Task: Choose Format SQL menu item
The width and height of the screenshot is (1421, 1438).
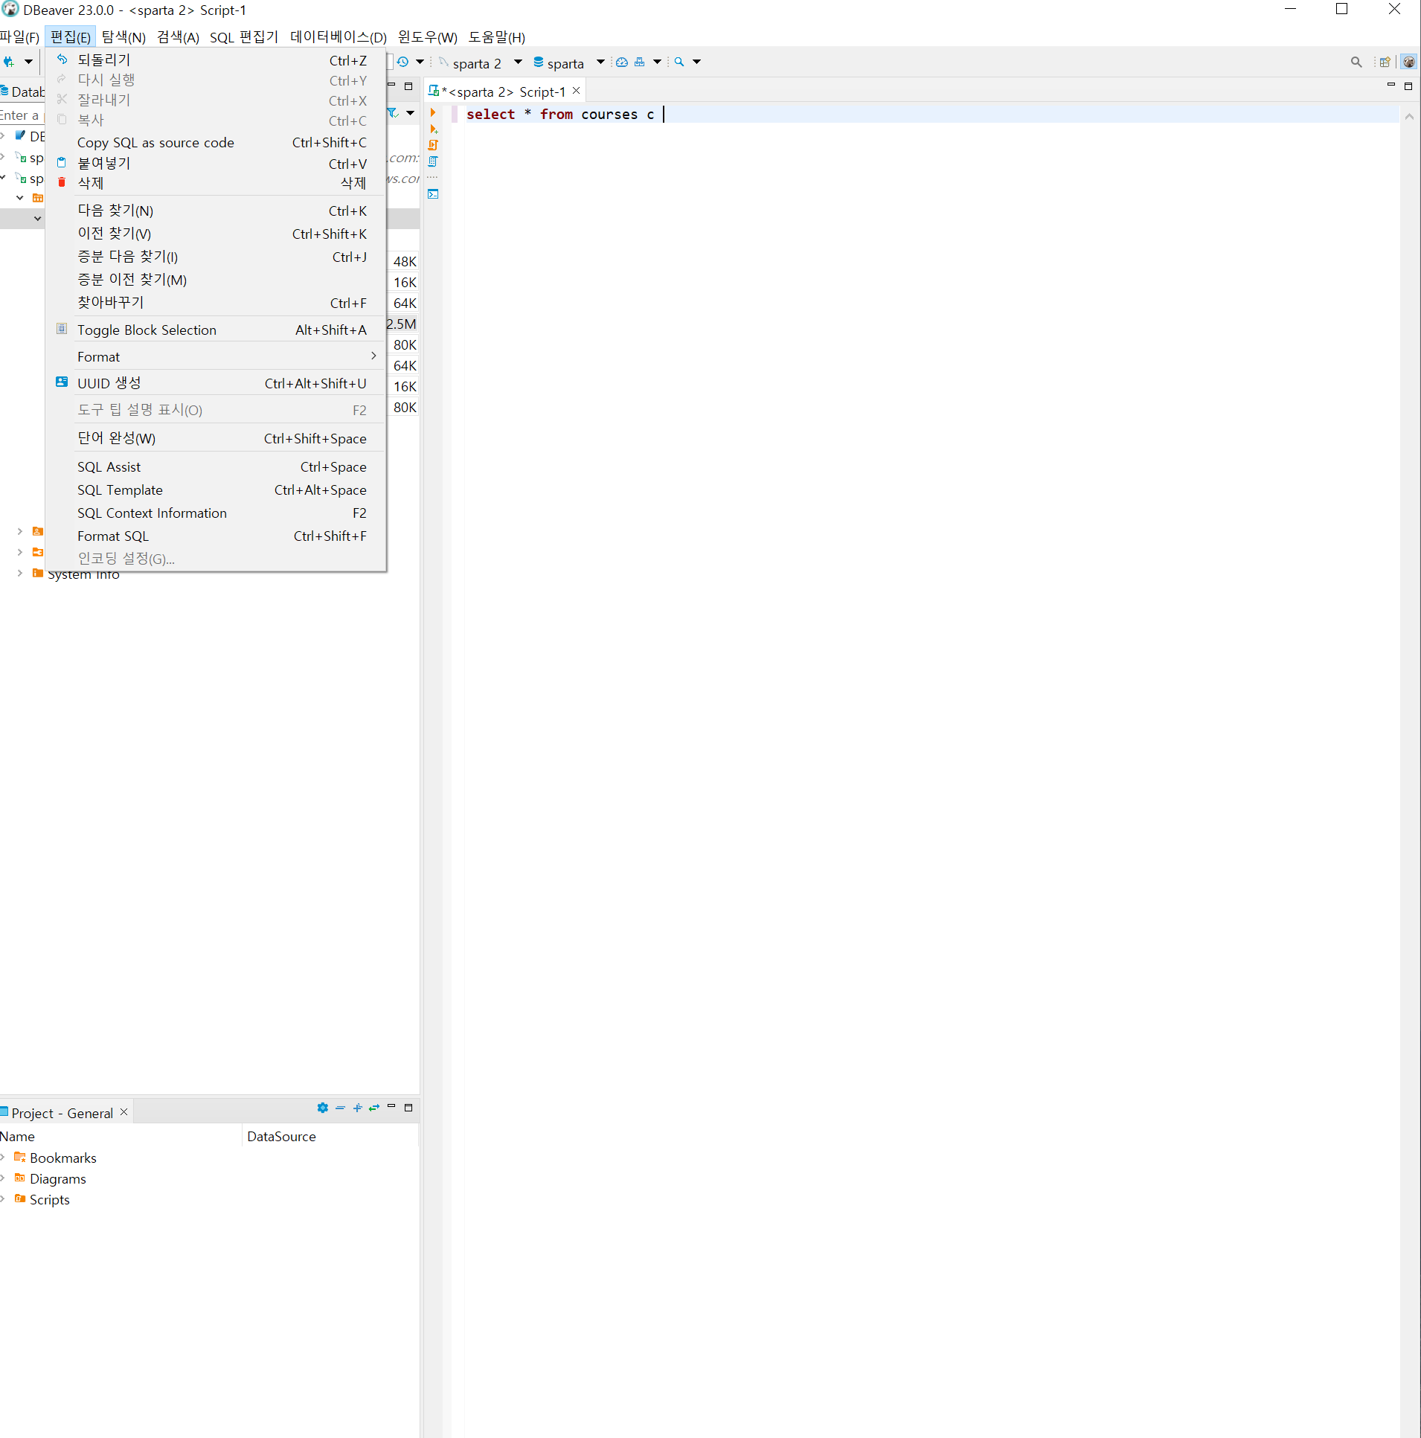Action: (216, 536)
